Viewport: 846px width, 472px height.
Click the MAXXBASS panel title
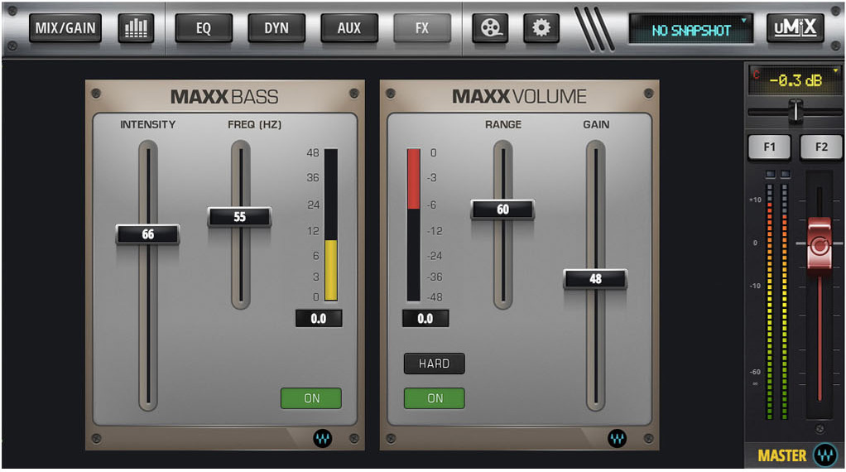(224, 97)
